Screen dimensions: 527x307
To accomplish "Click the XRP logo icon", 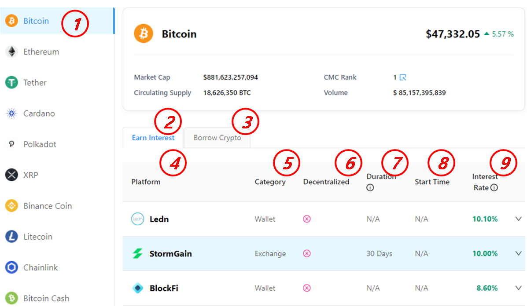I will (x=11, y=175).
